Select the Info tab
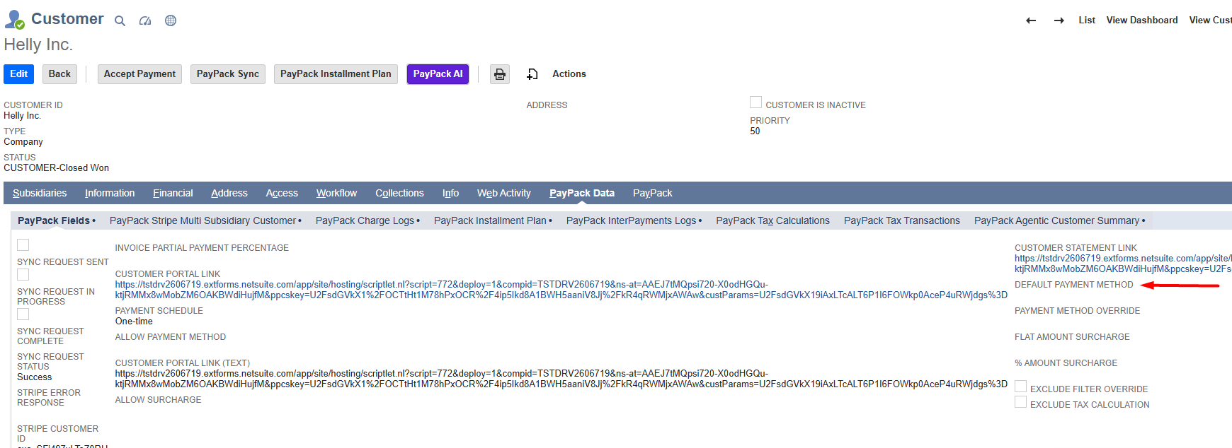The image size is (1232, 448). (x=451, y=193)
